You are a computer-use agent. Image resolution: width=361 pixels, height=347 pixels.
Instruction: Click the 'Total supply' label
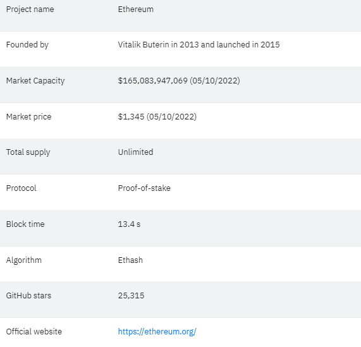28,152
